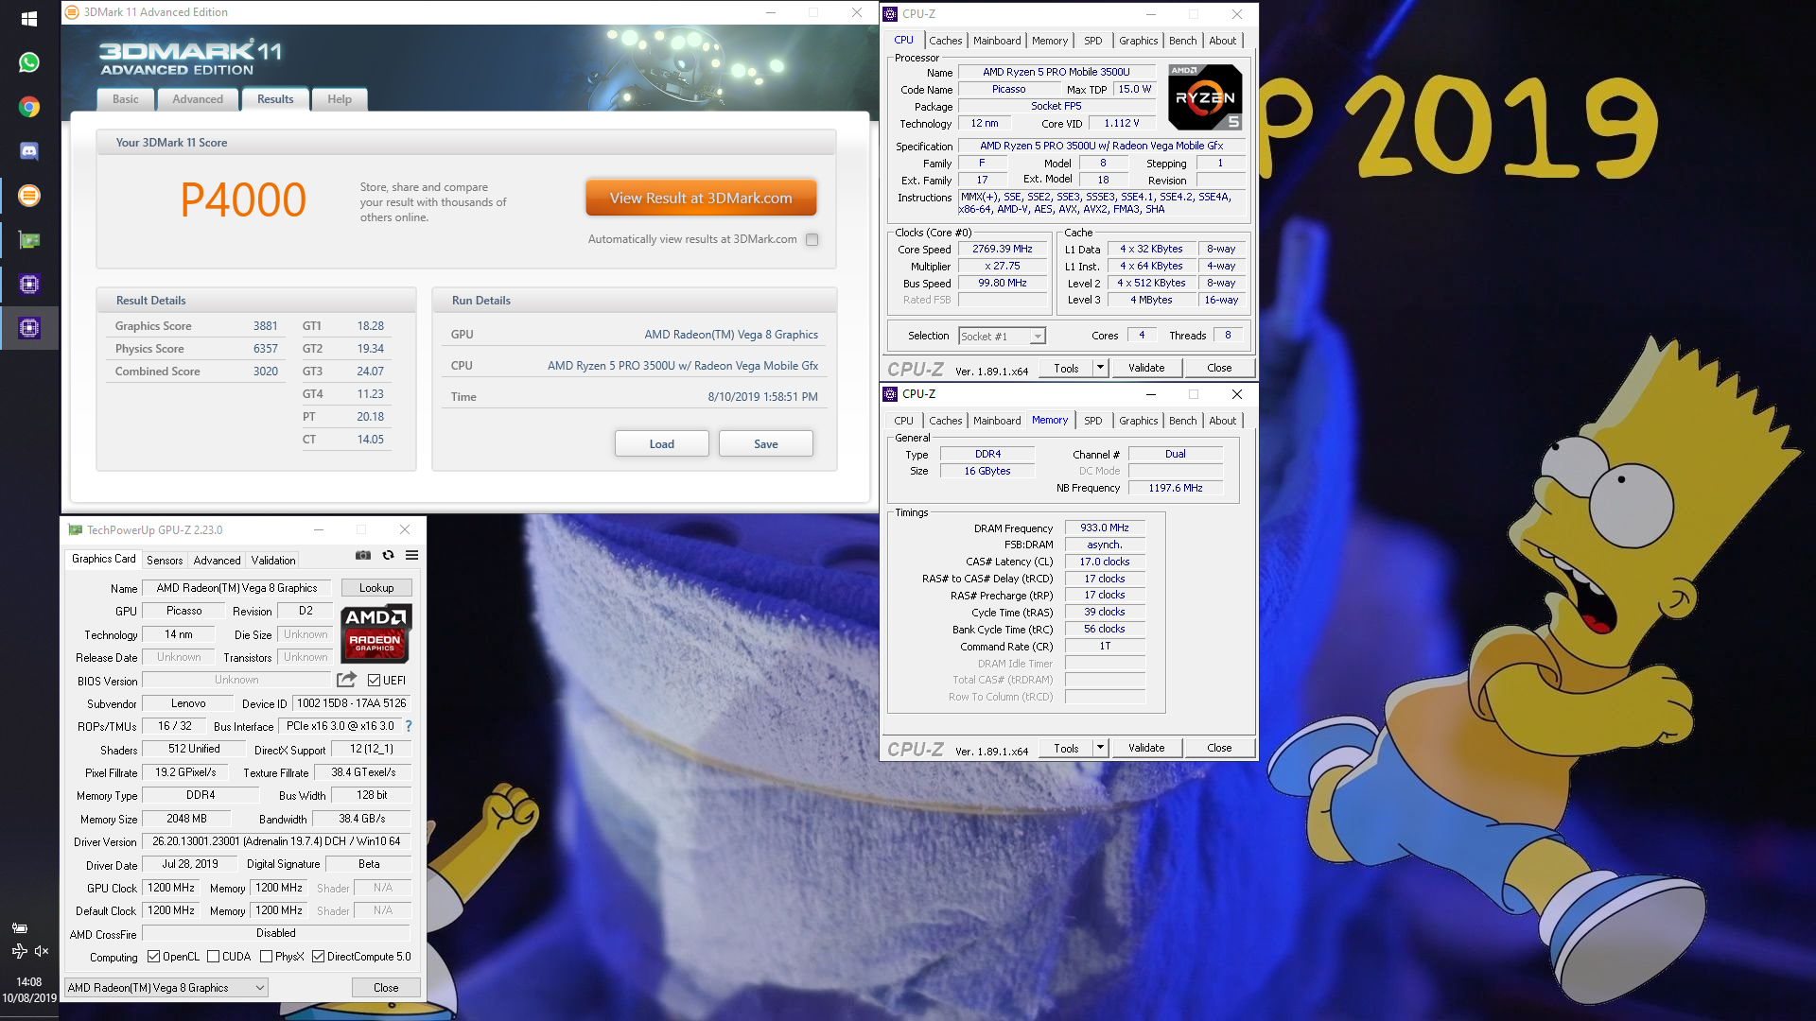Click the BIOS export share icon in GPU-Z

point(346,680)
